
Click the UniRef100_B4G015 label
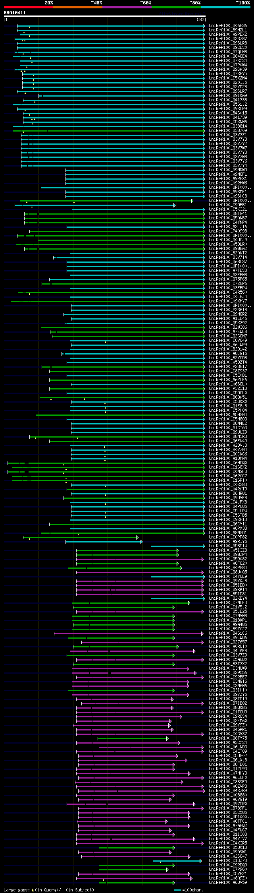pos(228,113)
